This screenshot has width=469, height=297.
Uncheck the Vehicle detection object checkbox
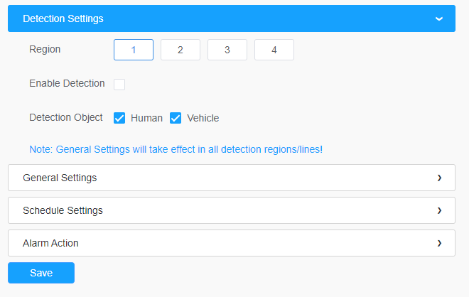176,118
